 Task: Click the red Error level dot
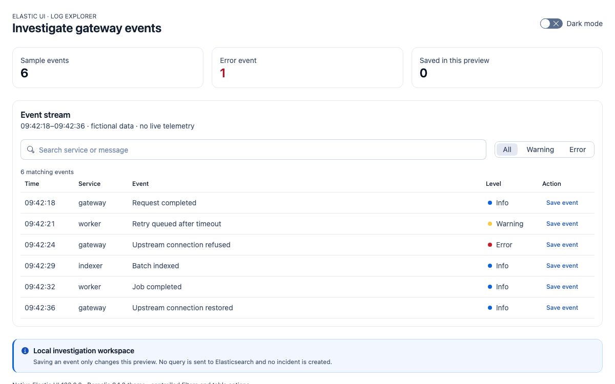click(490, 245)
